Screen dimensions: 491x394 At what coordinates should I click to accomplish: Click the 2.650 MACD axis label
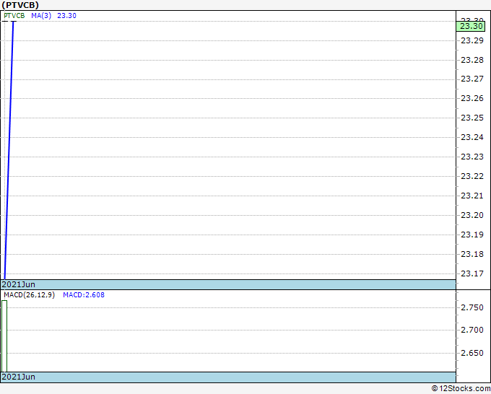(x=472, y=353)
